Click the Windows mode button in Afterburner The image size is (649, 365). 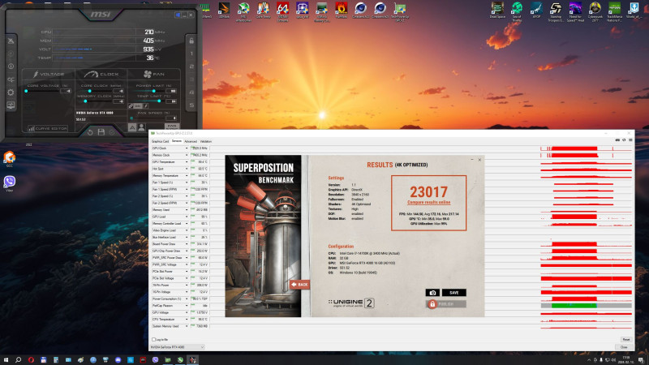[178, 15]
